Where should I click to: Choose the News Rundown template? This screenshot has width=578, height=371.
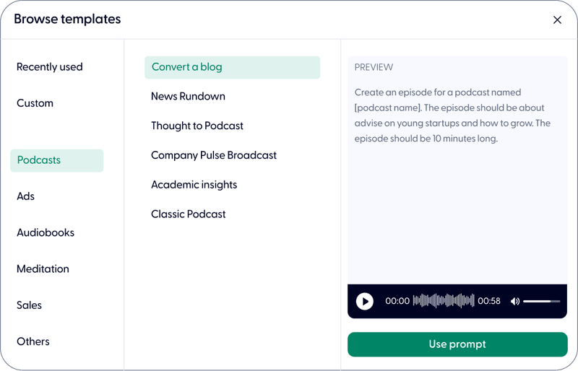click(188, 97)
